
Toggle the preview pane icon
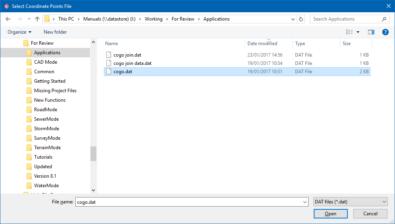(371, 32)
